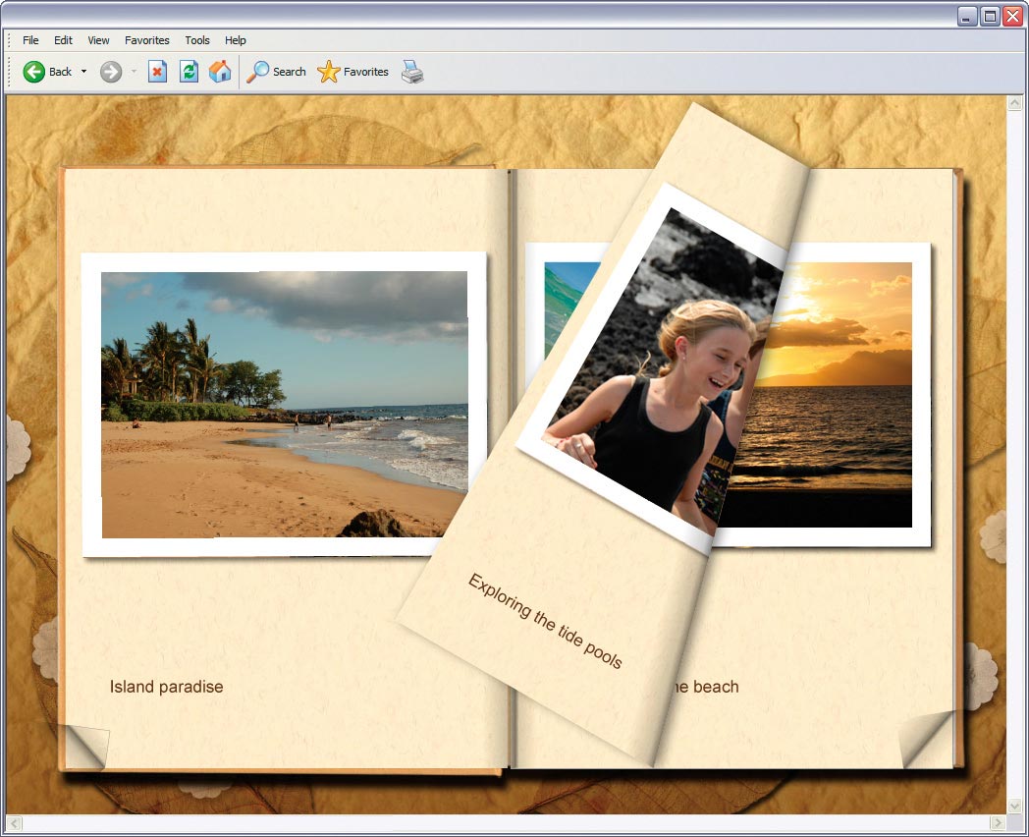
Task: Open the File menu
Action: [x=30, y=40]
